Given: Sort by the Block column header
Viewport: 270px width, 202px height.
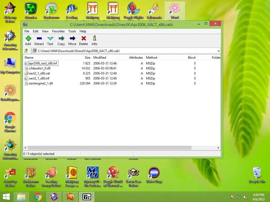Looking at the screenshot, I should 184,58.
